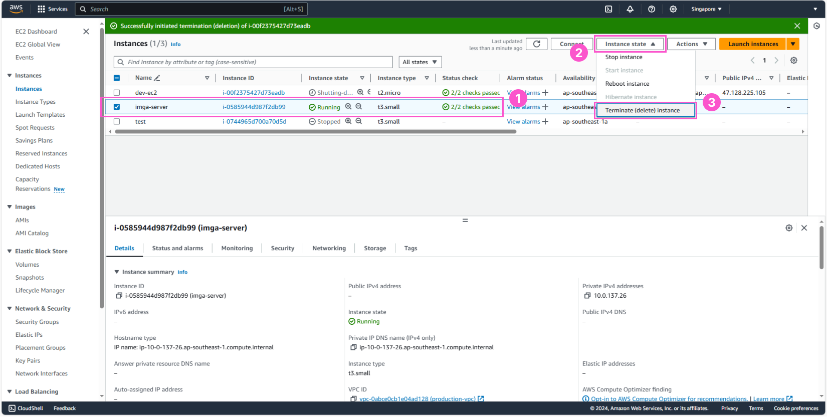This screenshot has height=417, width=827.
Task: Collapse the Instance state dropdown
Action: pyautogui.click(x=630, y=44)
